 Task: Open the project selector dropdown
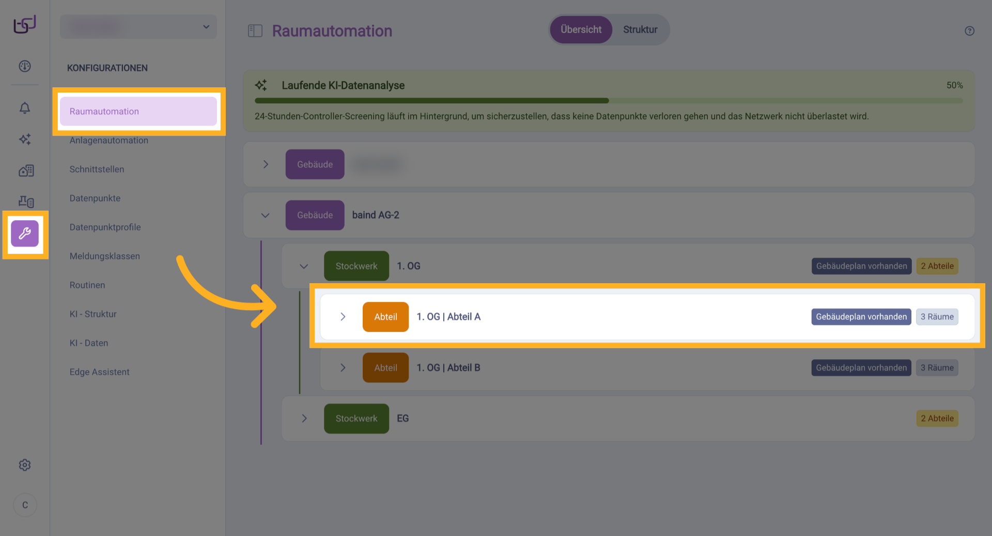(x=138, y=27)
